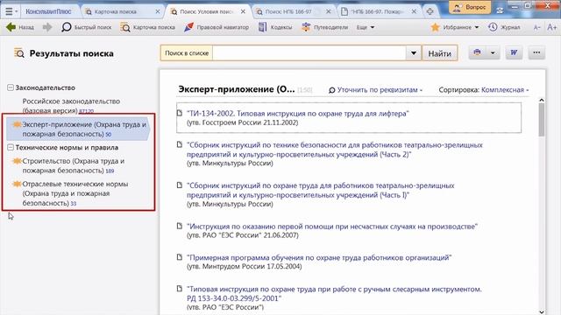Click document icon beside Сборник (Часть 2)
The height and width of the screenshot is (315, 561).
180,144
